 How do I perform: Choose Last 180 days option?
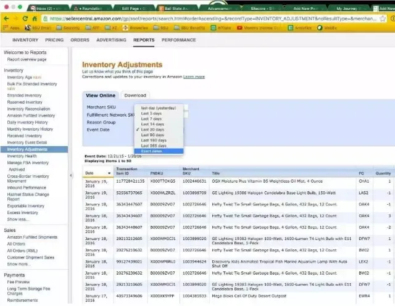click(159, 140)
